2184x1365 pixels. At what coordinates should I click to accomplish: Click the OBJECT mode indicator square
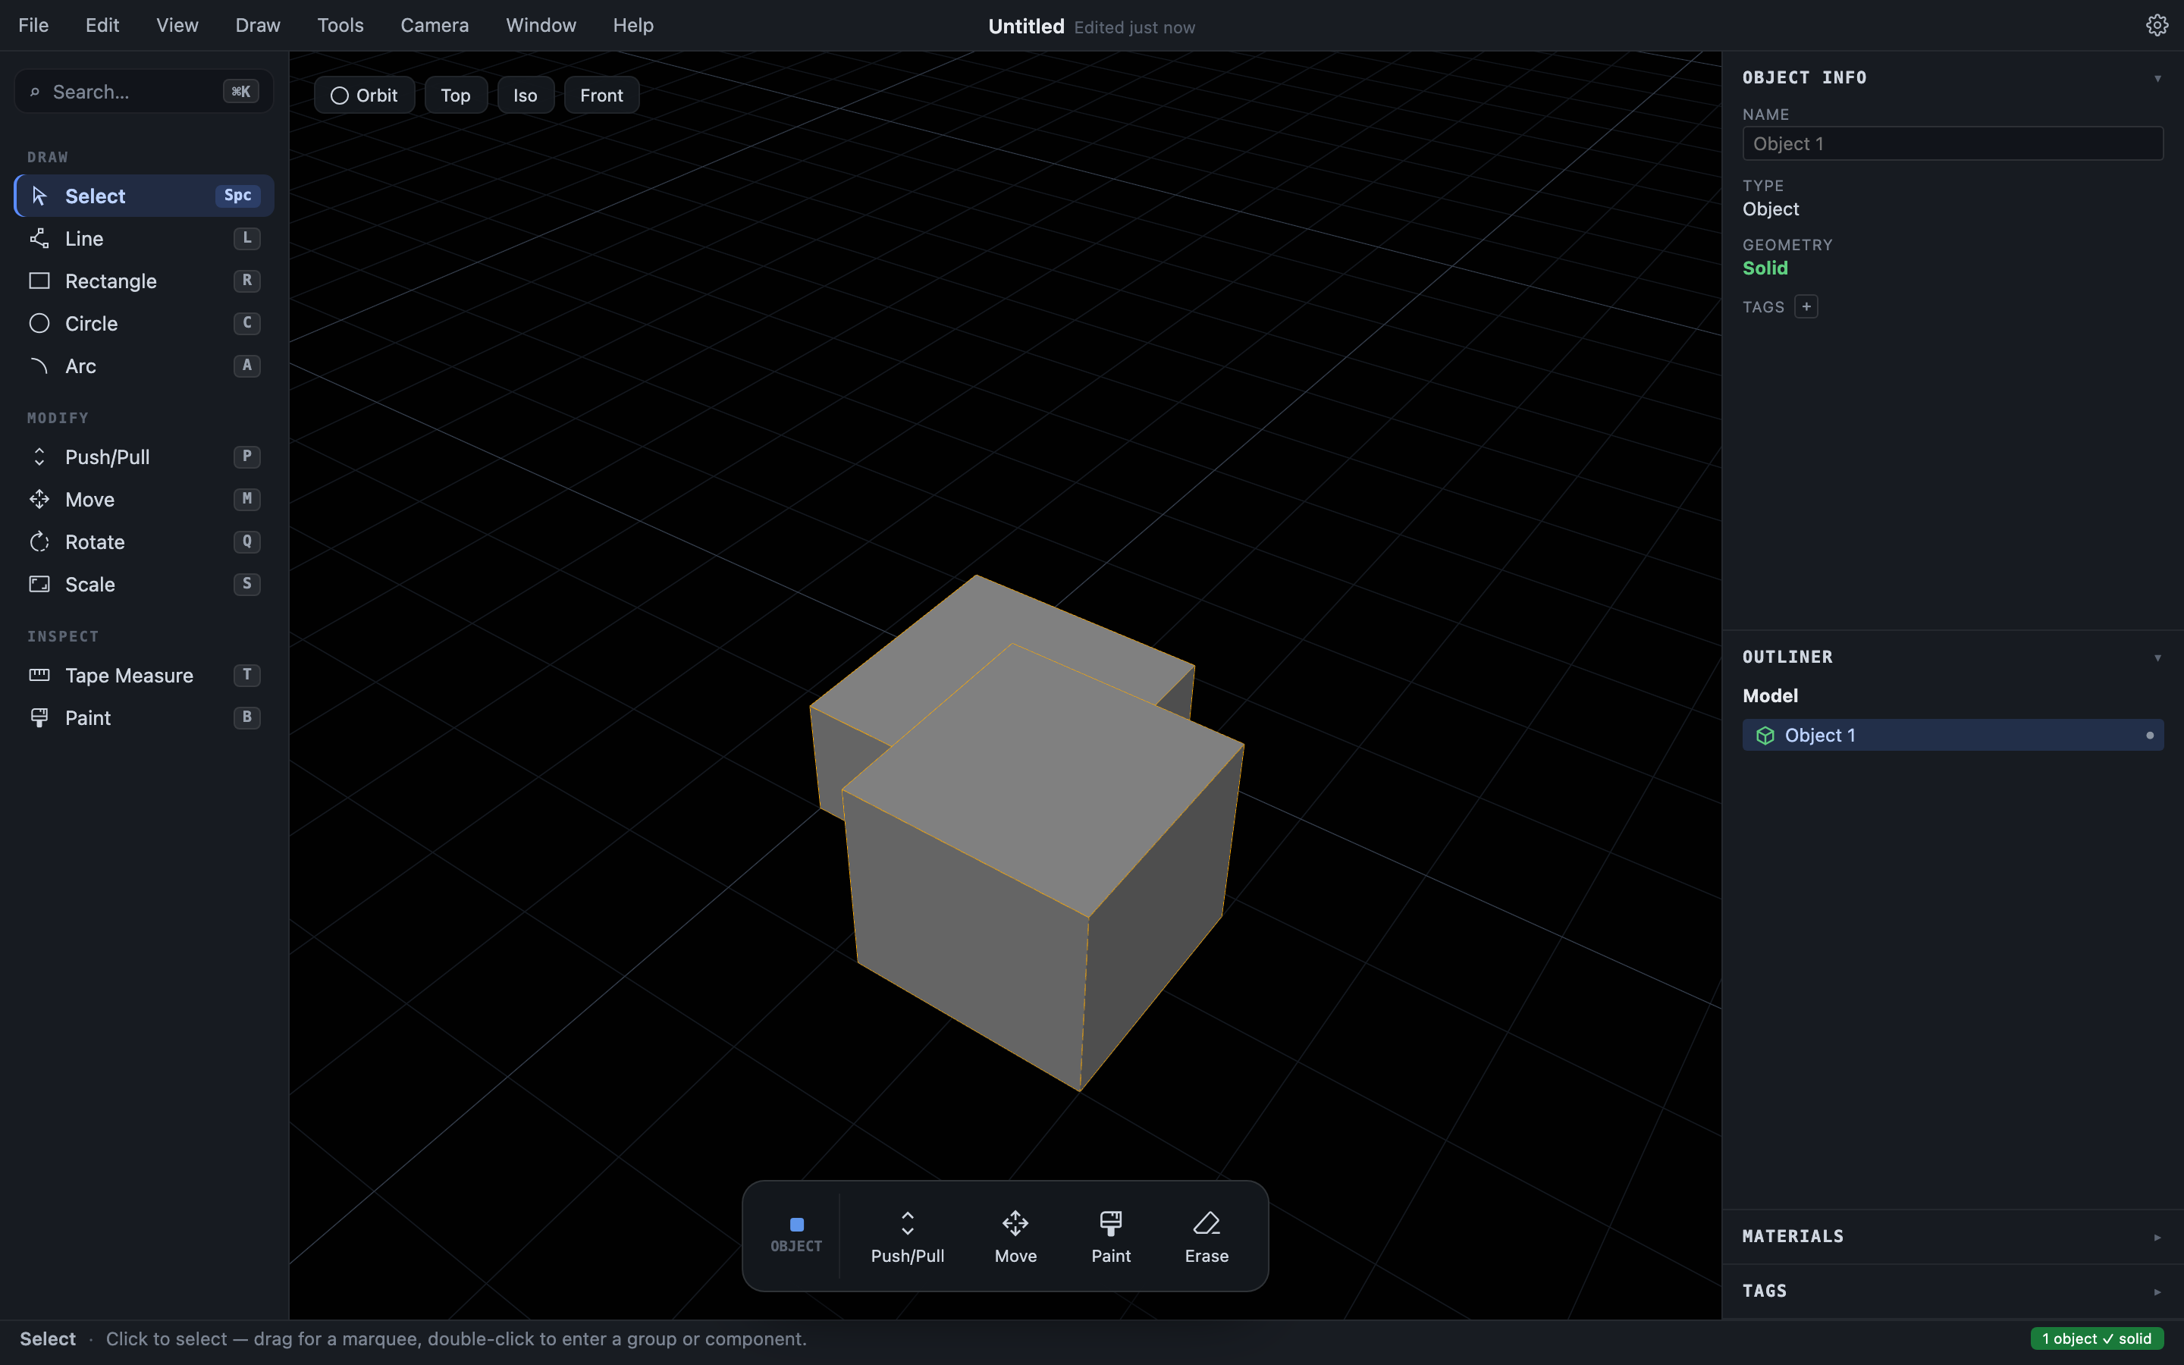[796, 1225]
